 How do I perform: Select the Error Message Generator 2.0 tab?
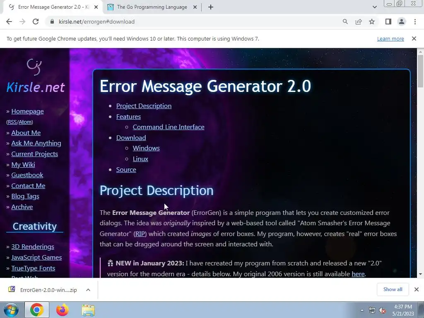(53, 7)
